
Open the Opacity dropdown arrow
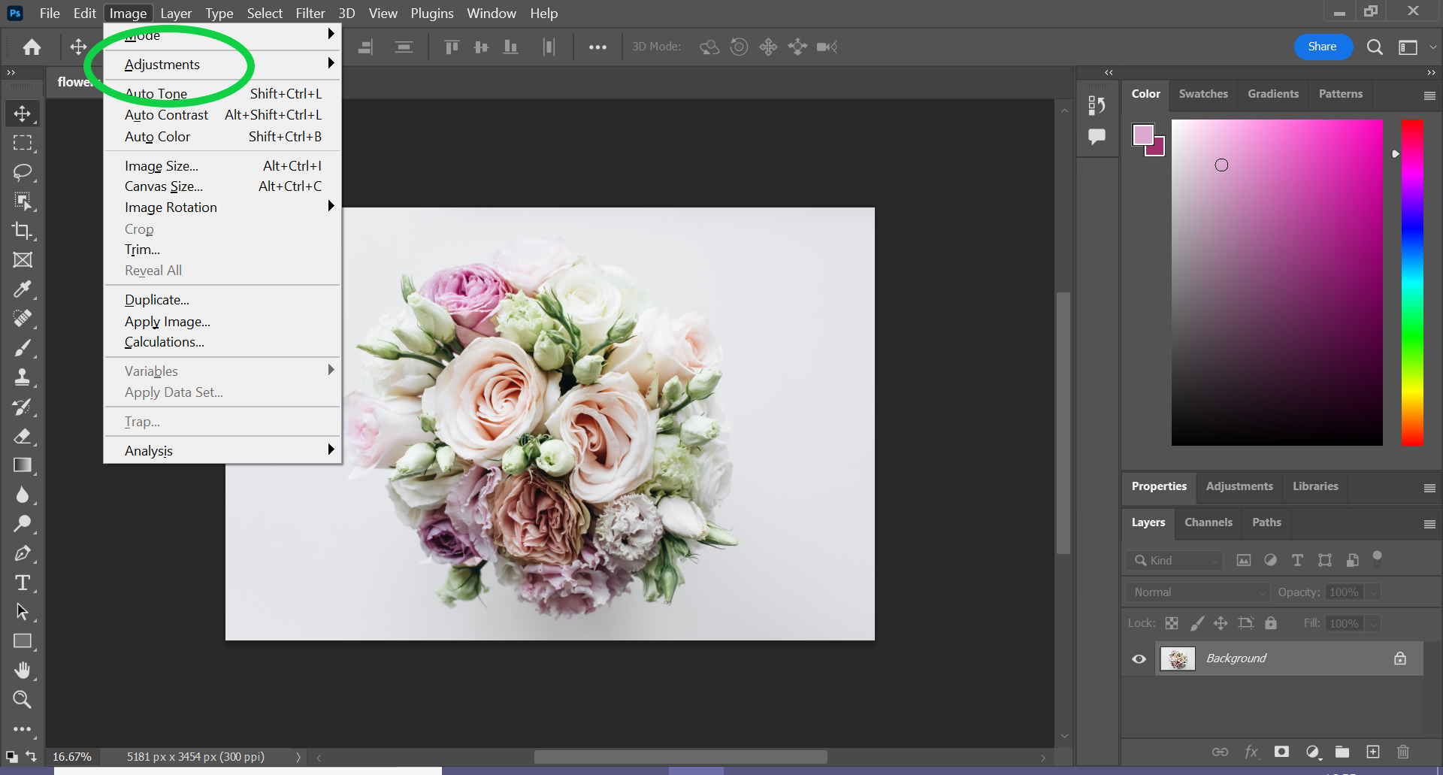[x=1373, y=592]
